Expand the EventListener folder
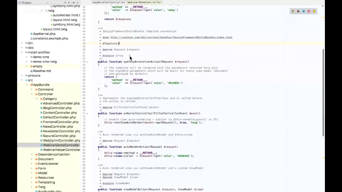 (x=32, y=164)
